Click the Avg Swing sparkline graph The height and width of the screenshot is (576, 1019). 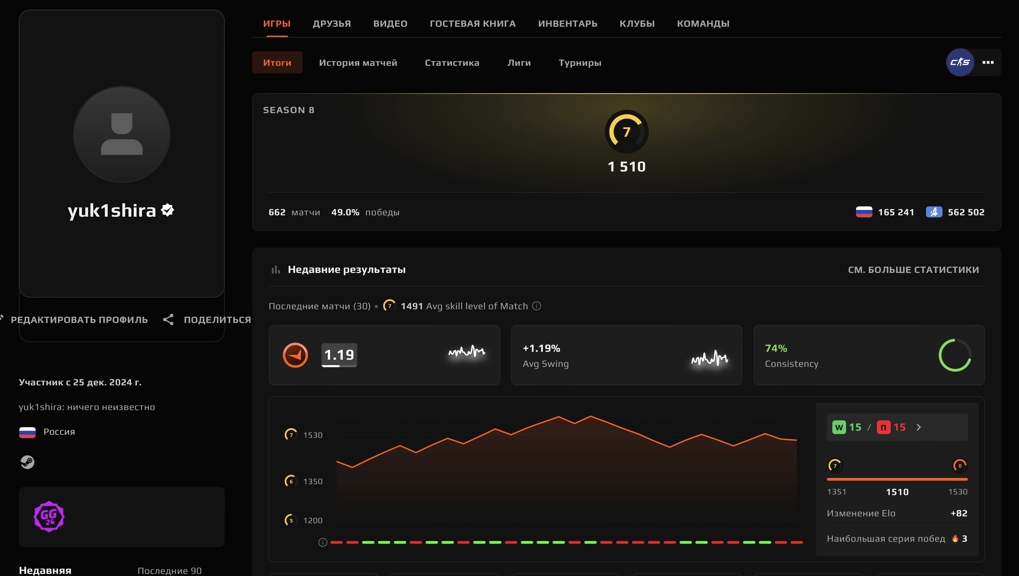pyautogui.click(x=710, y=358)
